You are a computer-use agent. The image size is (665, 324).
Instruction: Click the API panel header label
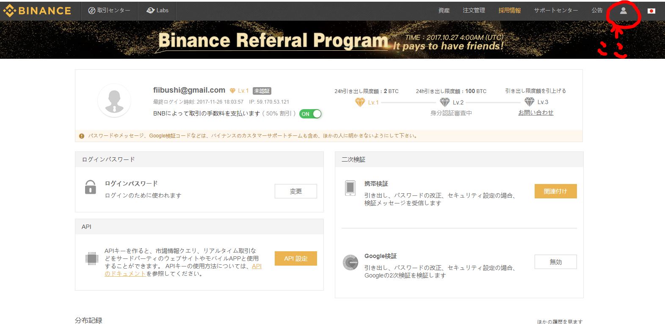86,227
